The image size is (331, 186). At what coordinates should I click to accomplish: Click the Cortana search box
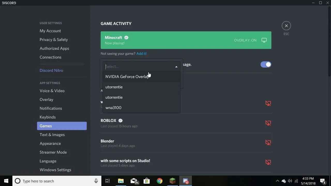point(57,181)
